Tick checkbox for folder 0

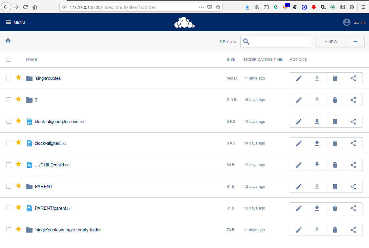[x=9, y=100]
